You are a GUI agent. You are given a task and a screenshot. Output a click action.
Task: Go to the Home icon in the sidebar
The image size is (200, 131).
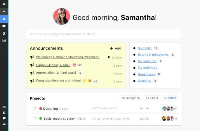(4, 19)
